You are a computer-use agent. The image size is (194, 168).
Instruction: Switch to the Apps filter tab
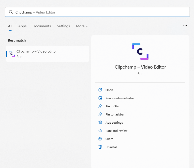pyautogui.click(x=22, y=26)
